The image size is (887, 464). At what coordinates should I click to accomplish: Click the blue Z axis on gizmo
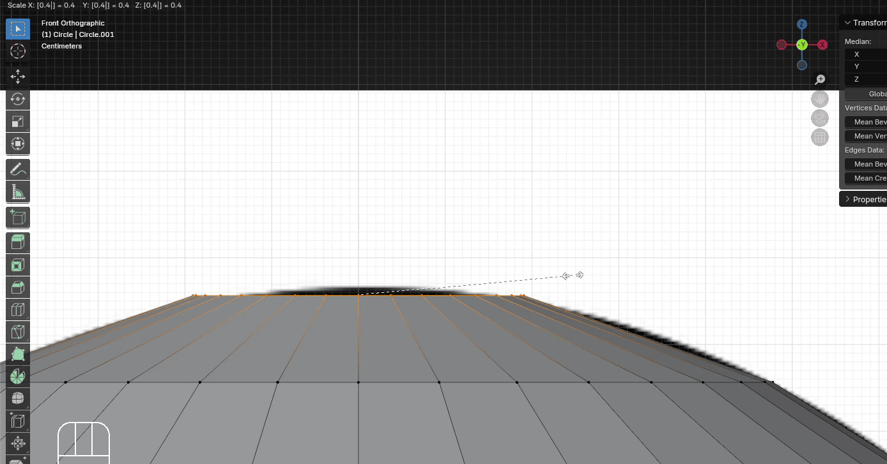click(802, 24)
